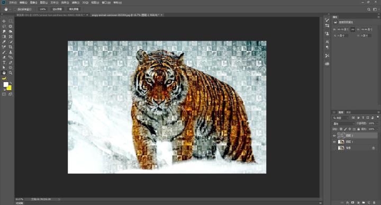Open the Hand tool preset picker arrow
Screen dimensions: 381x205
[10, 9]
